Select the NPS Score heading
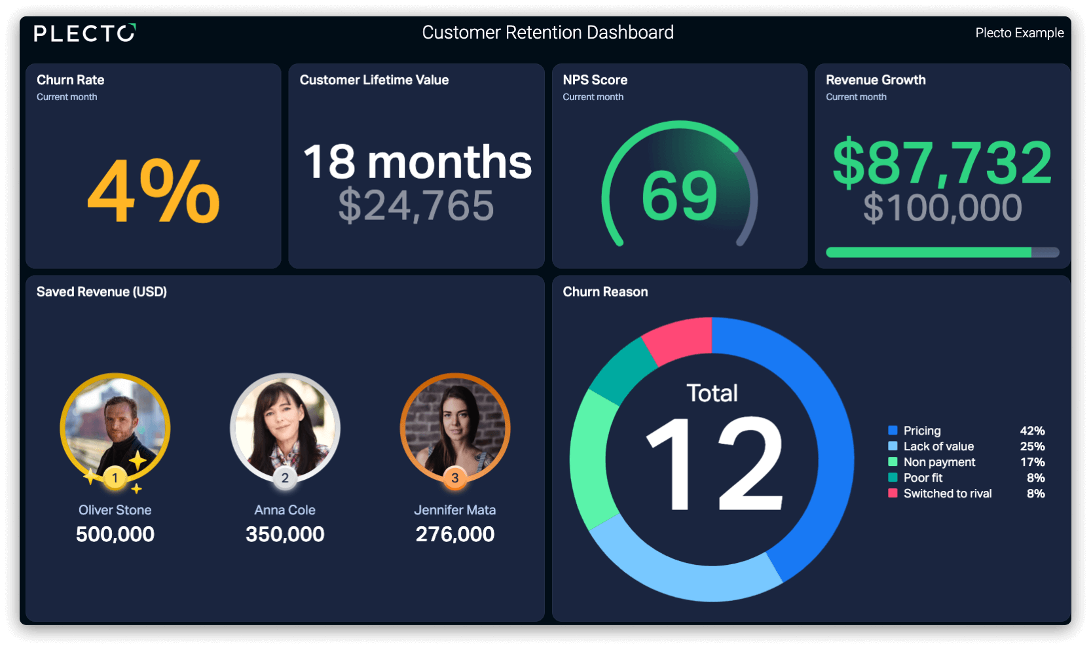The width and height of the screenshot is (1091, 648). (595, 80)
